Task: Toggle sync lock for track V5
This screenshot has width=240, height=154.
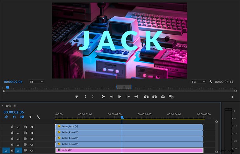Action: [x=25, y=127]
